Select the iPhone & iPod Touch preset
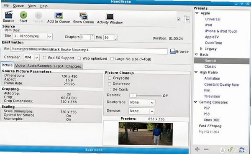This screenshot has width=251, height=154. coord(221,31)
